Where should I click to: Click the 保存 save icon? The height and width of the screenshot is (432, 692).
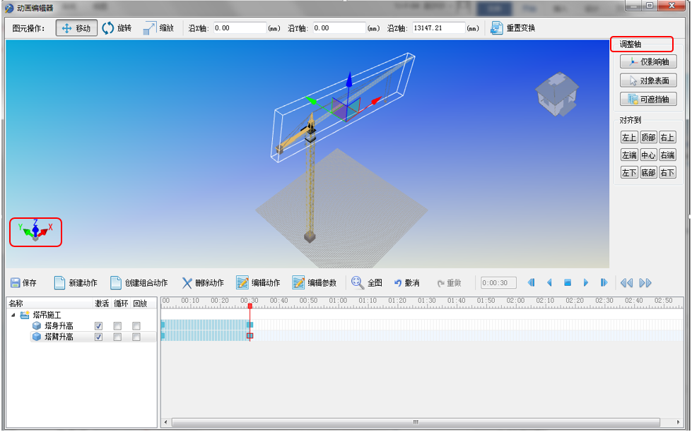tap(16, 282)
